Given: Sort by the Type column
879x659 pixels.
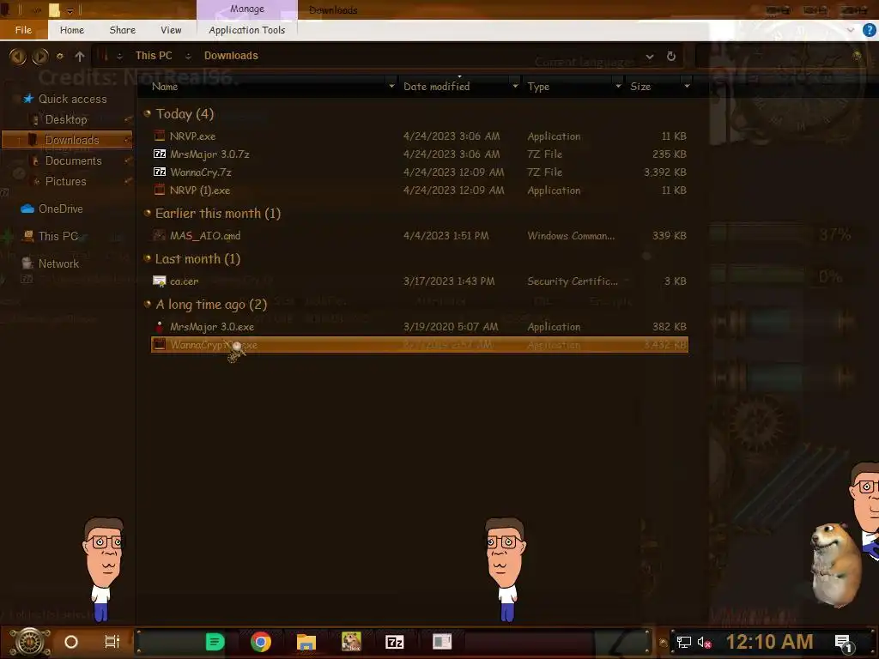Looking at the screenshot, I should (538, 87).
